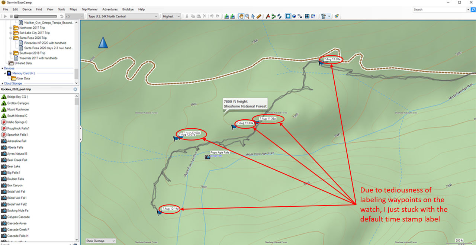Select Mount Rushmore waypoint in list
The width and height of the screenshot is (476, 245).
click(x=18, y=109)
